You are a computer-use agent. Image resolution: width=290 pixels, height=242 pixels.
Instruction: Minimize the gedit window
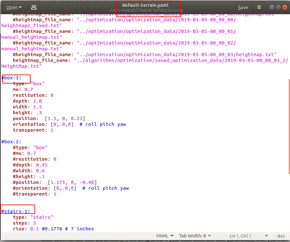(272, 7)
